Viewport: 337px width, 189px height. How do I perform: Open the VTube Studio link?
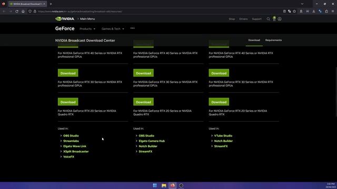[x=223, y=135]
